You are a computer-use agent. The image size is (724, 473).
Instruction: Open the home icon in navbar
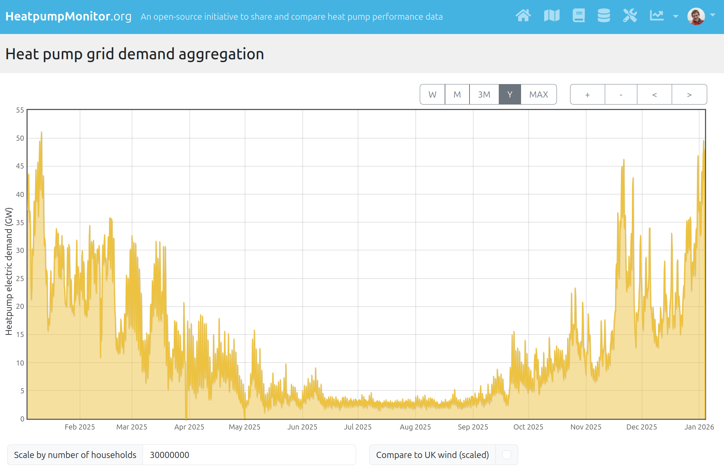point(523,16)
